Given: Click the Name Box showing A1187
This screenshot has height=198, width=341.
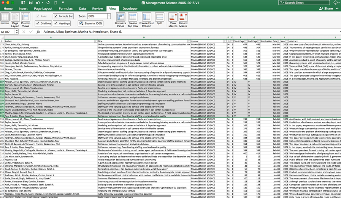Looking at the screenshot, I should [8, 32].
